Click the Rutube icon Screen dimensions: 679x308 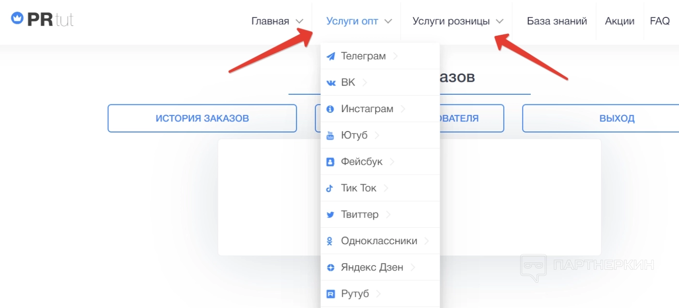point(331,293)
